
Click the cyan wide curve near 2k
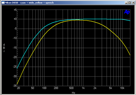tap(95, 19)
